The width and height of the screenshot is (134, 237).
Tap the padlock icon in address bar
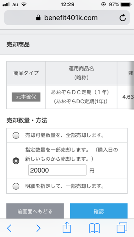[x=38, y=18]
